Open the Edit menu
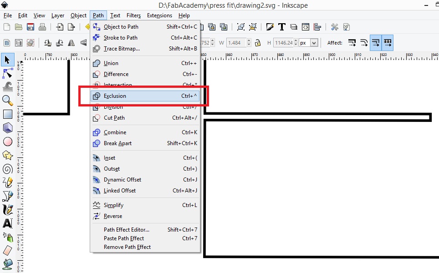 tap(23, 15)
